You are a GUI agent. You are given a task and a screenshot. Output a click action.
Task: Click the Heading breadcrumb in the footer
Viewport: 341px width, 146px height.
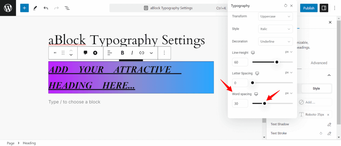click(29, 143)
